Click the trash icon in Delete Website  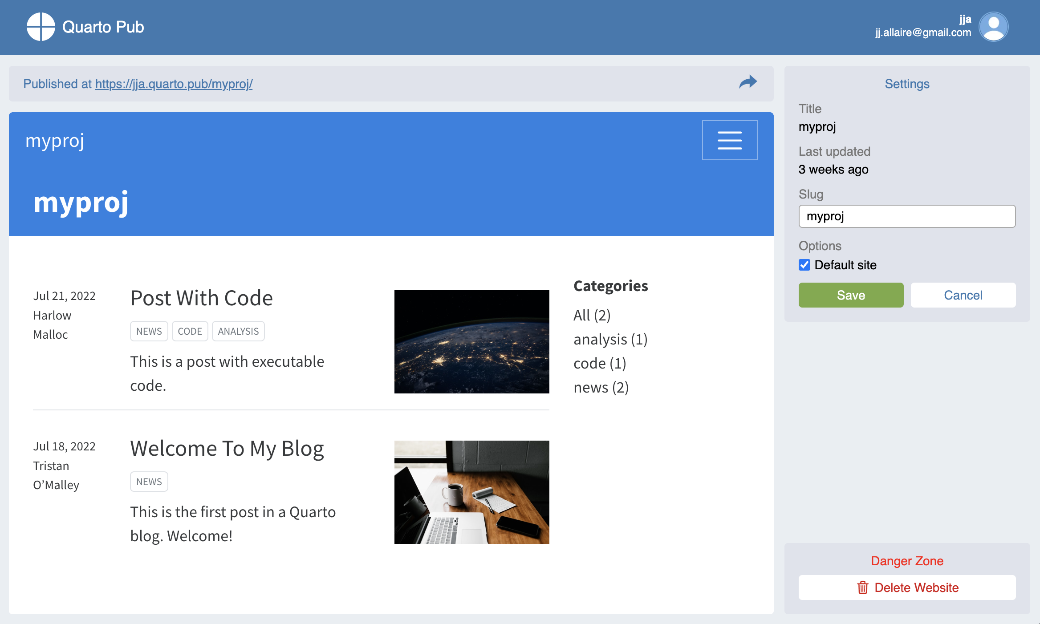tap(862, 588)
